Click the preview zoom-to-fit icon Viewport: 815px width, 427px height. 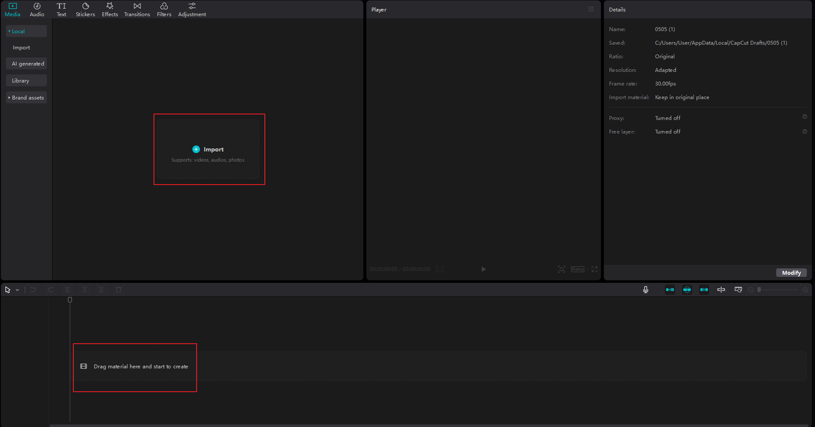coord(562,269)
